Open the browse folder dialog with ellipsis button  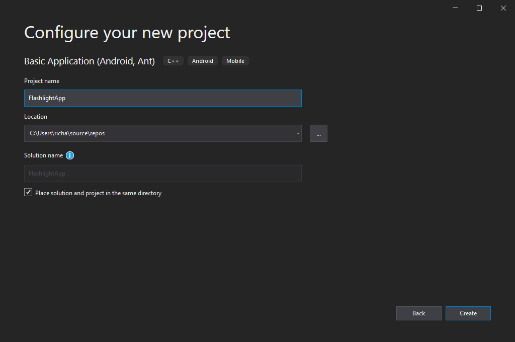[x=318, y=133]
